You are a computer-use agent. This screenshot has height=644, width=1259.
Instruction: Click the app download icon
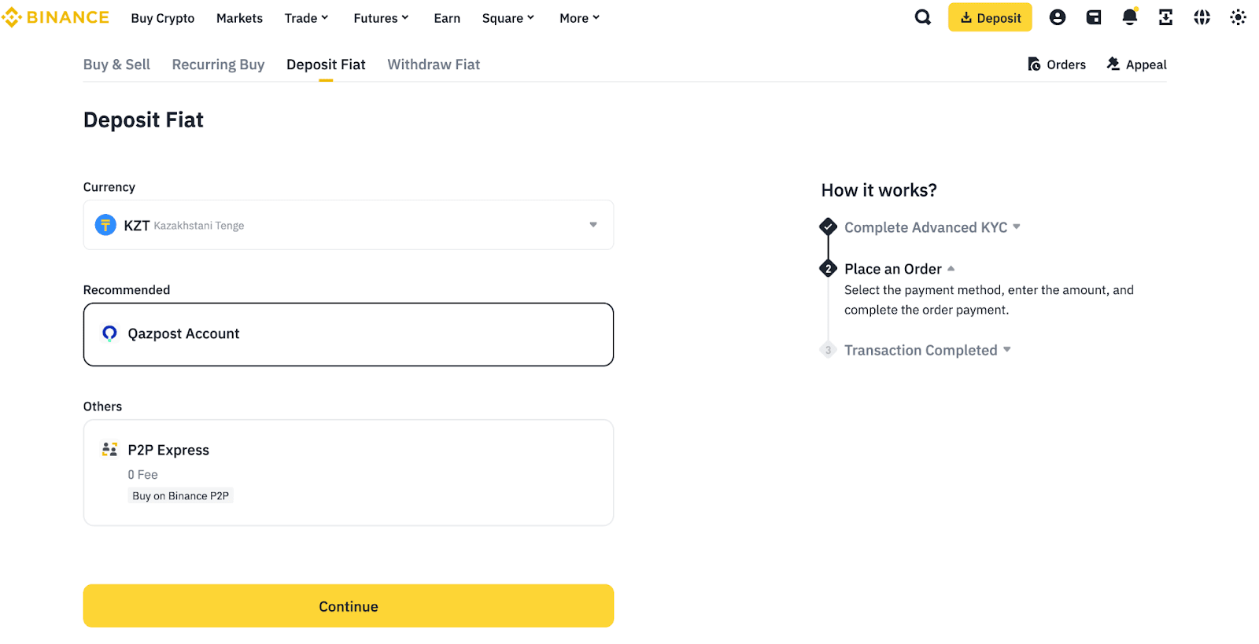pyautogui.click(x=1165, y=17)
